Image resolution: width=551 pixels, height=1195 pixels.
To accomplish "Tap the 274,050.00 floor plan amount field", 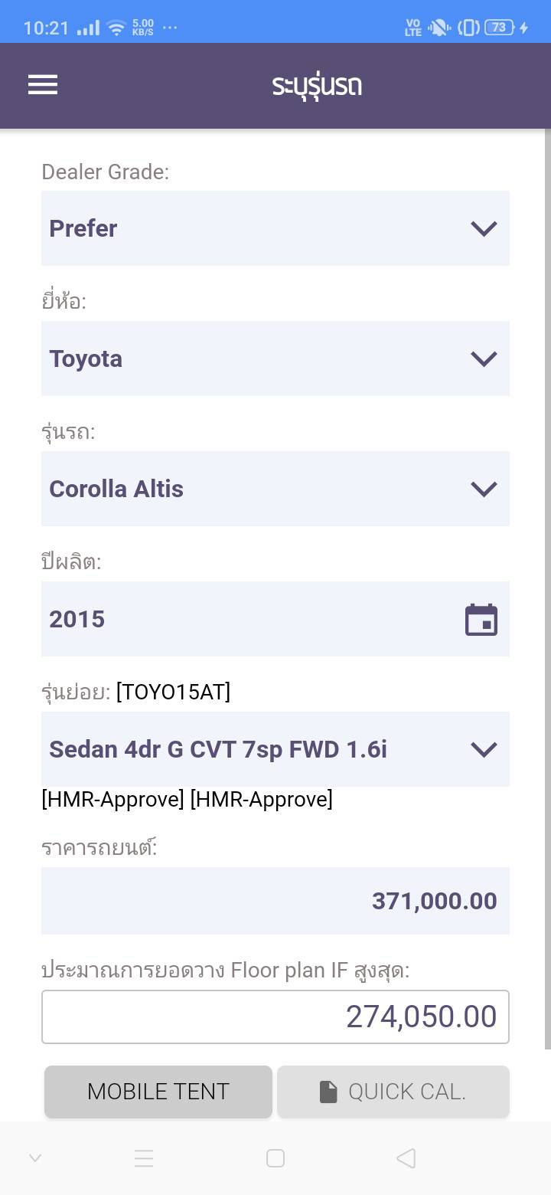I will point(275,1017).
